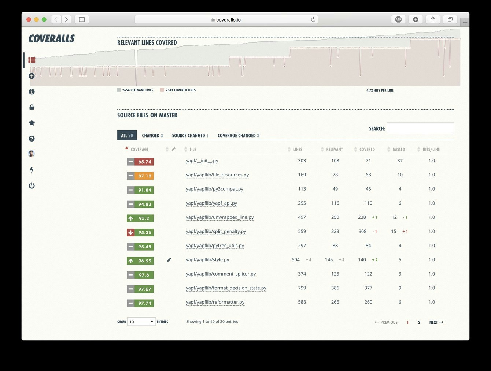Toggle the Safari sidebar button

click(82, 19)
